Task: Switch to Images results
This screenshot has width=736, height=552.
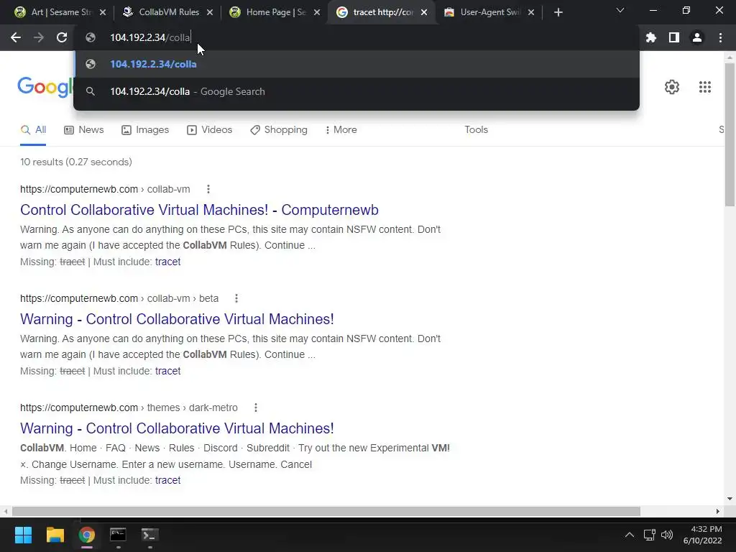Action: tap(145, 129)
